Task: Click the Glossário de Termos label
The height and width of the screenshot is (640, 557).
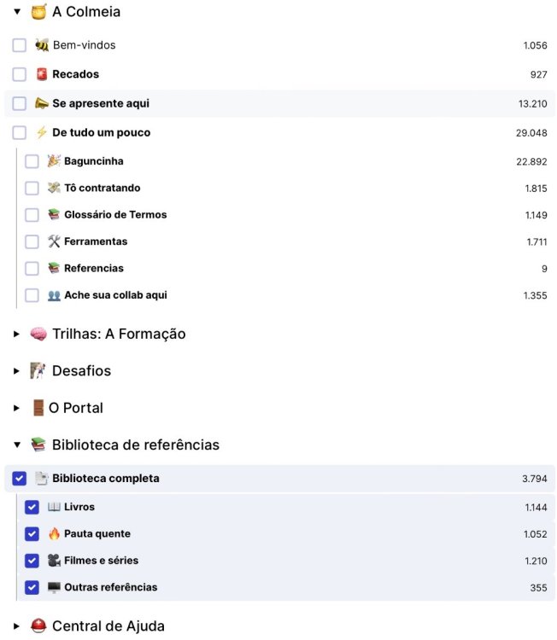Action: click(x=115, y=215)
